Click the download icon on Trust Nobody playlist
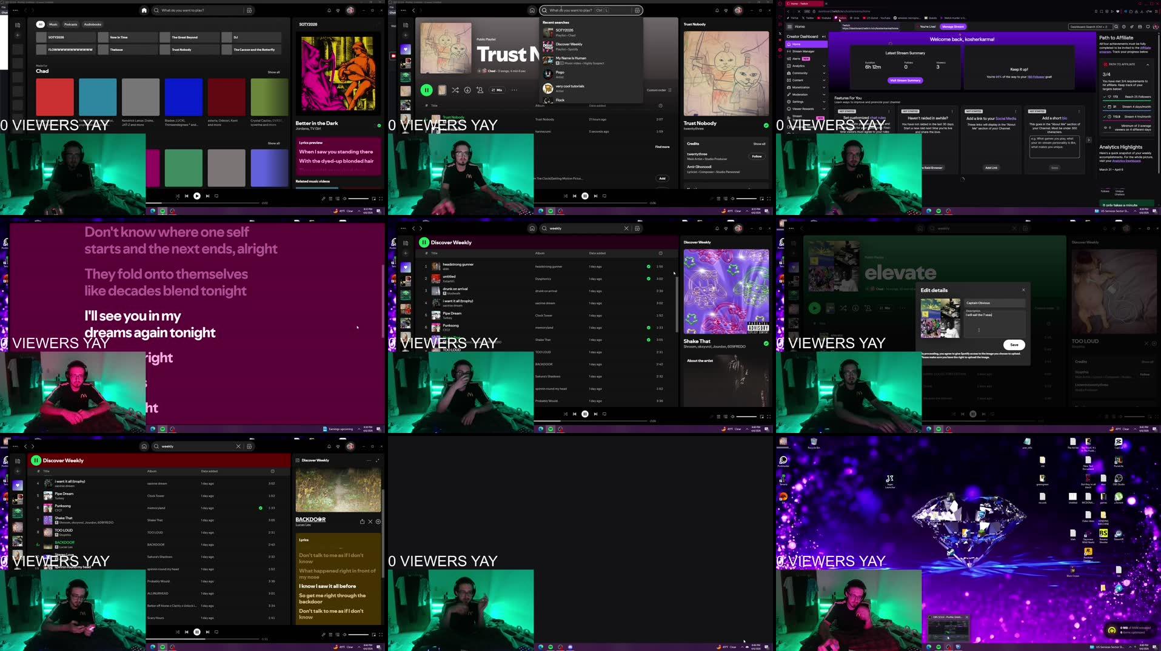 467,90
